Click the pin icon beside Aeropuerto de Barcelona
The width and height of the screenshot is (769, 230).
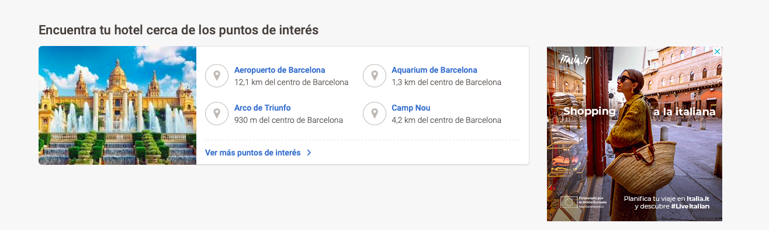(217, 76)
